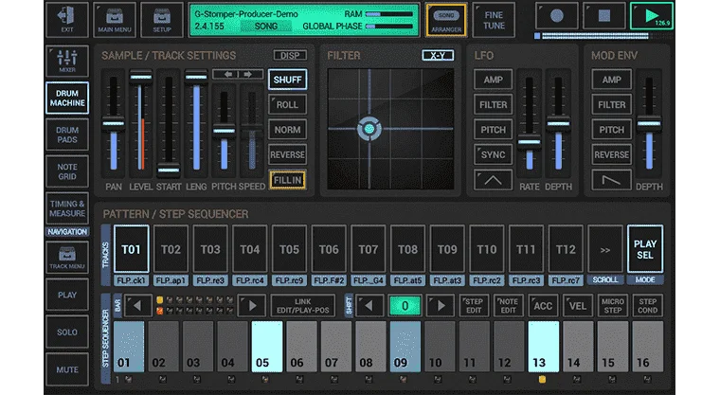Select track T07

pyautogui.click(x=369, y=249)
